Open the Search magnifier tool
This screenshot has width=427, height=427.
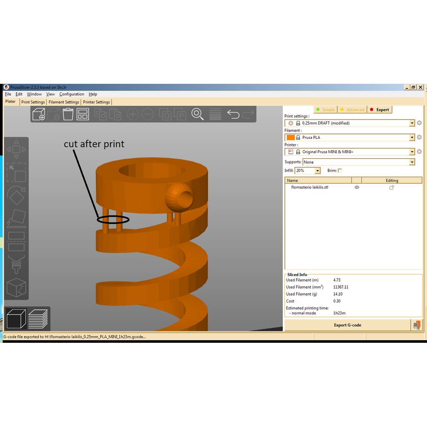(197, 114)
